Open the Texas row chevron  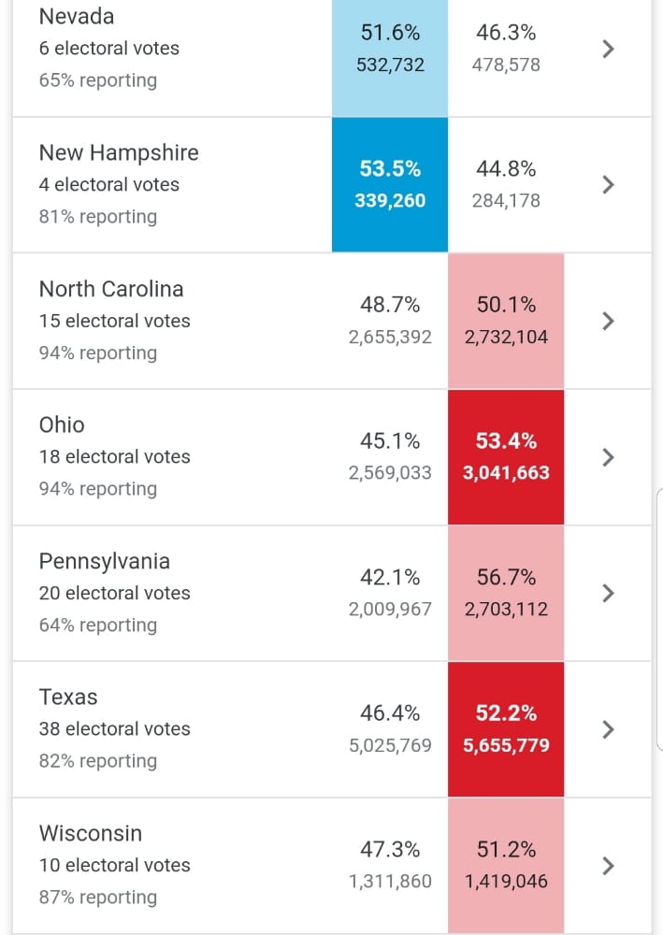pos(608,729)
